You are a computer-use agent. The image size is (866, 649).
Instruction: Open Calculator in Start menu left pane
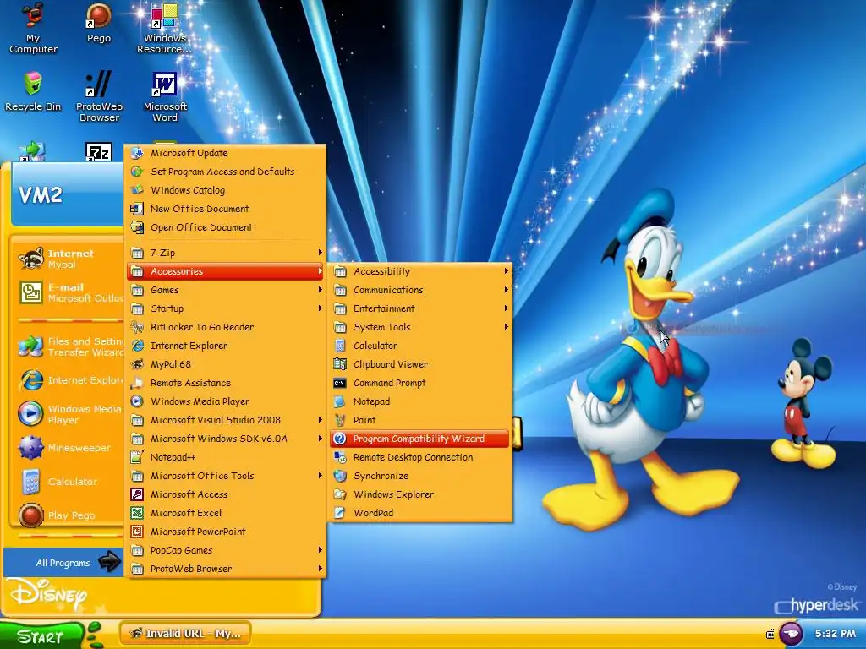pos(69,481)
